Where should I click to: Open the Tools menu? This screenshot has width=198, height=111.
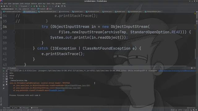coord(49,4)
